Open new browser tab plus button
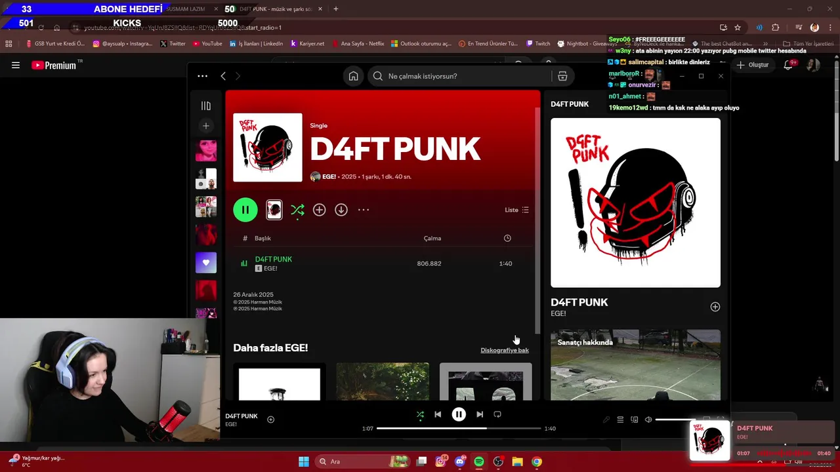The width and height of the screenshot is (840, 472). pyautogui.click(x=335, y=9)
